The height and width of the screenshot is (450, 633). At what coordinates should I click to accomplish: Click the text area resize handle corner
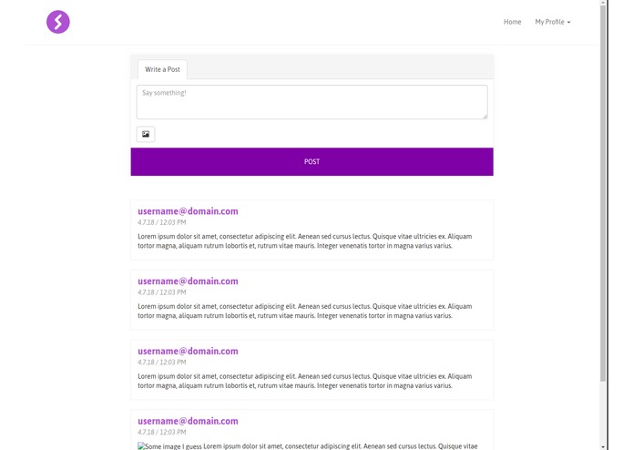(485, 117)
